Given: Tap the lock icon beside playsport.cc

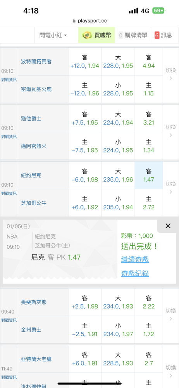Looking at the screenshot, I should pos(74,21).
